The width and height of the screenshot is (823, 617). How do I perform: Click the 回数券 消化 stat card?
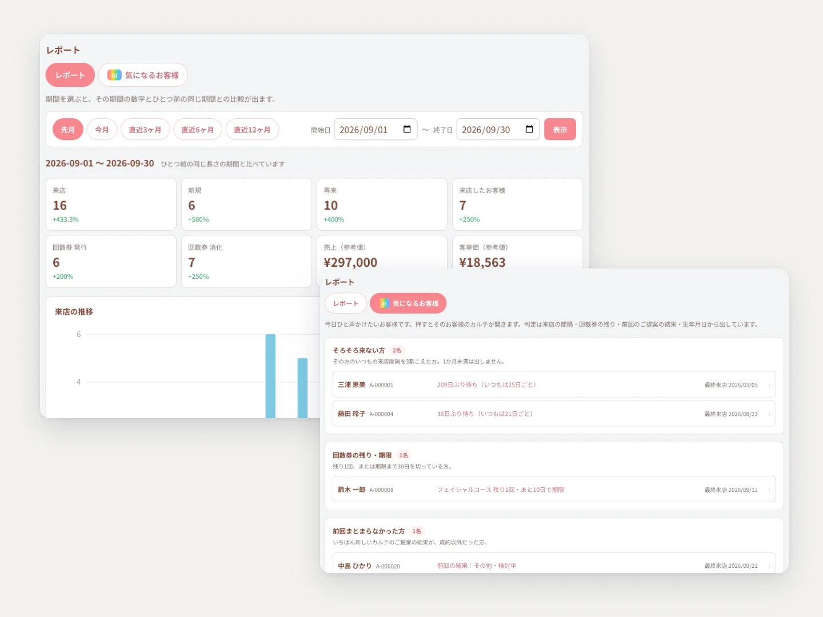246,262
